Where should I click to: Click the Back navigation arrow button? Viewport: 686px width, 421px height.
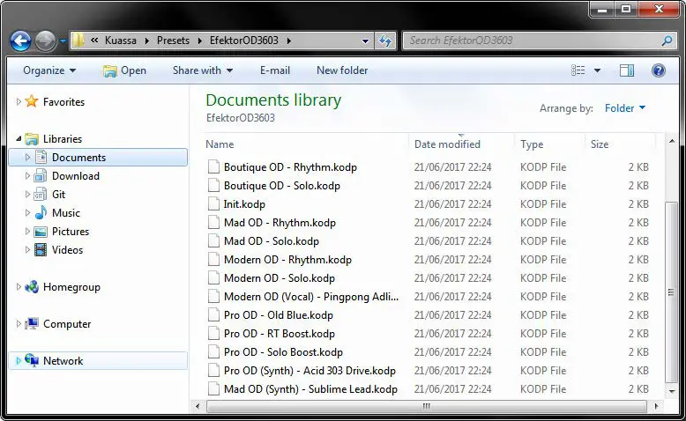tap(21, 41)
